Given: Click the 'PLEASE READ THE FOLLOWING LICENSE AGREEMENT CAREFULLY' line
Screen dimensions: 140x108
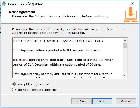Looking at the screenshot, I should click(x=58, y=41).
